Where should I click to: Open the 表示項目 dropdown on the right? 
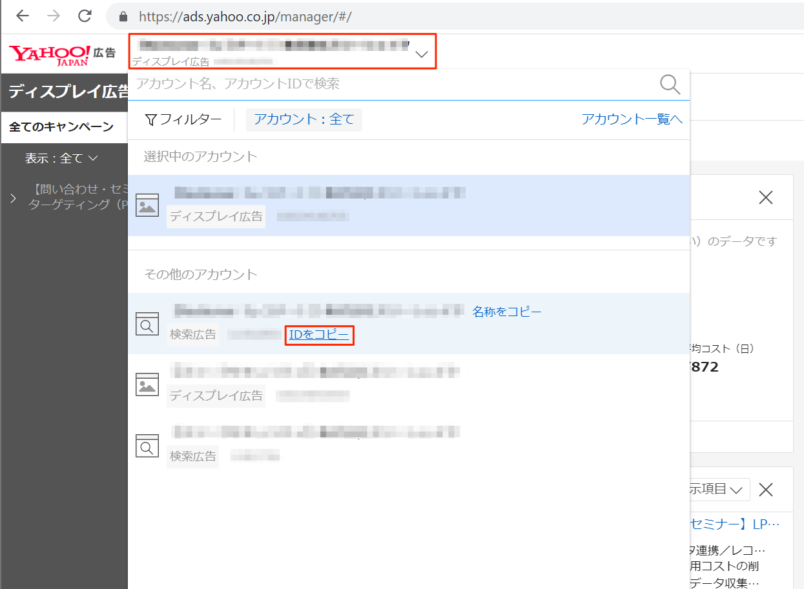pyautogui.click(x=717, y=490)
